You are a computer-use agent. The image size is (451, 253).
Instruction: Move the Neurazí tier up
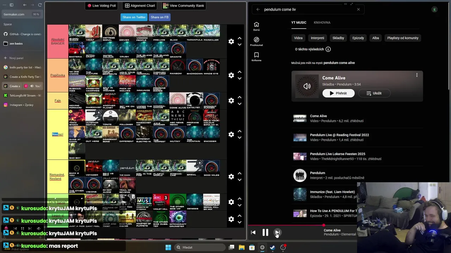tap(240, 131)
